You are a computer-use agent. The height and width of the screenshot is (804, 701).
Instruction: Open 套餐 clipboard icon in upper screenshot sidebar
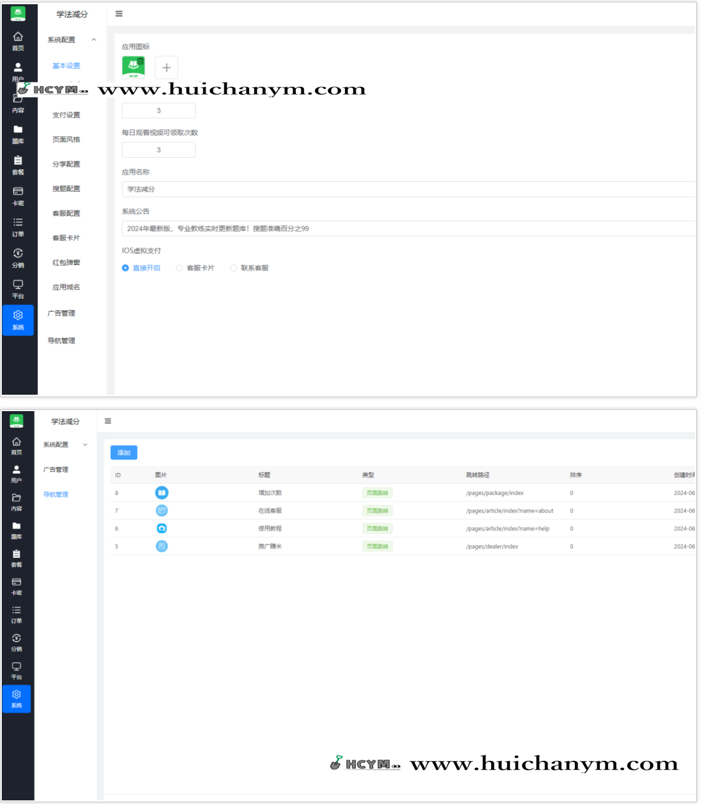click(18, 161)
